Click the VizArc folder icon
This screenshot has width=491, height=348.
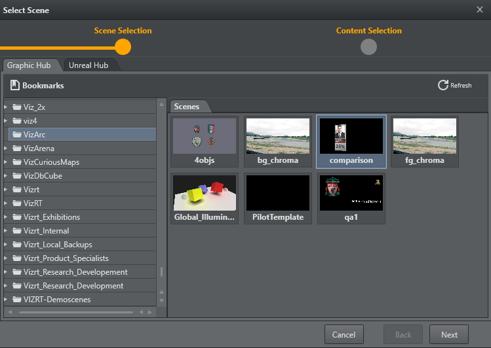coord(17,135)
